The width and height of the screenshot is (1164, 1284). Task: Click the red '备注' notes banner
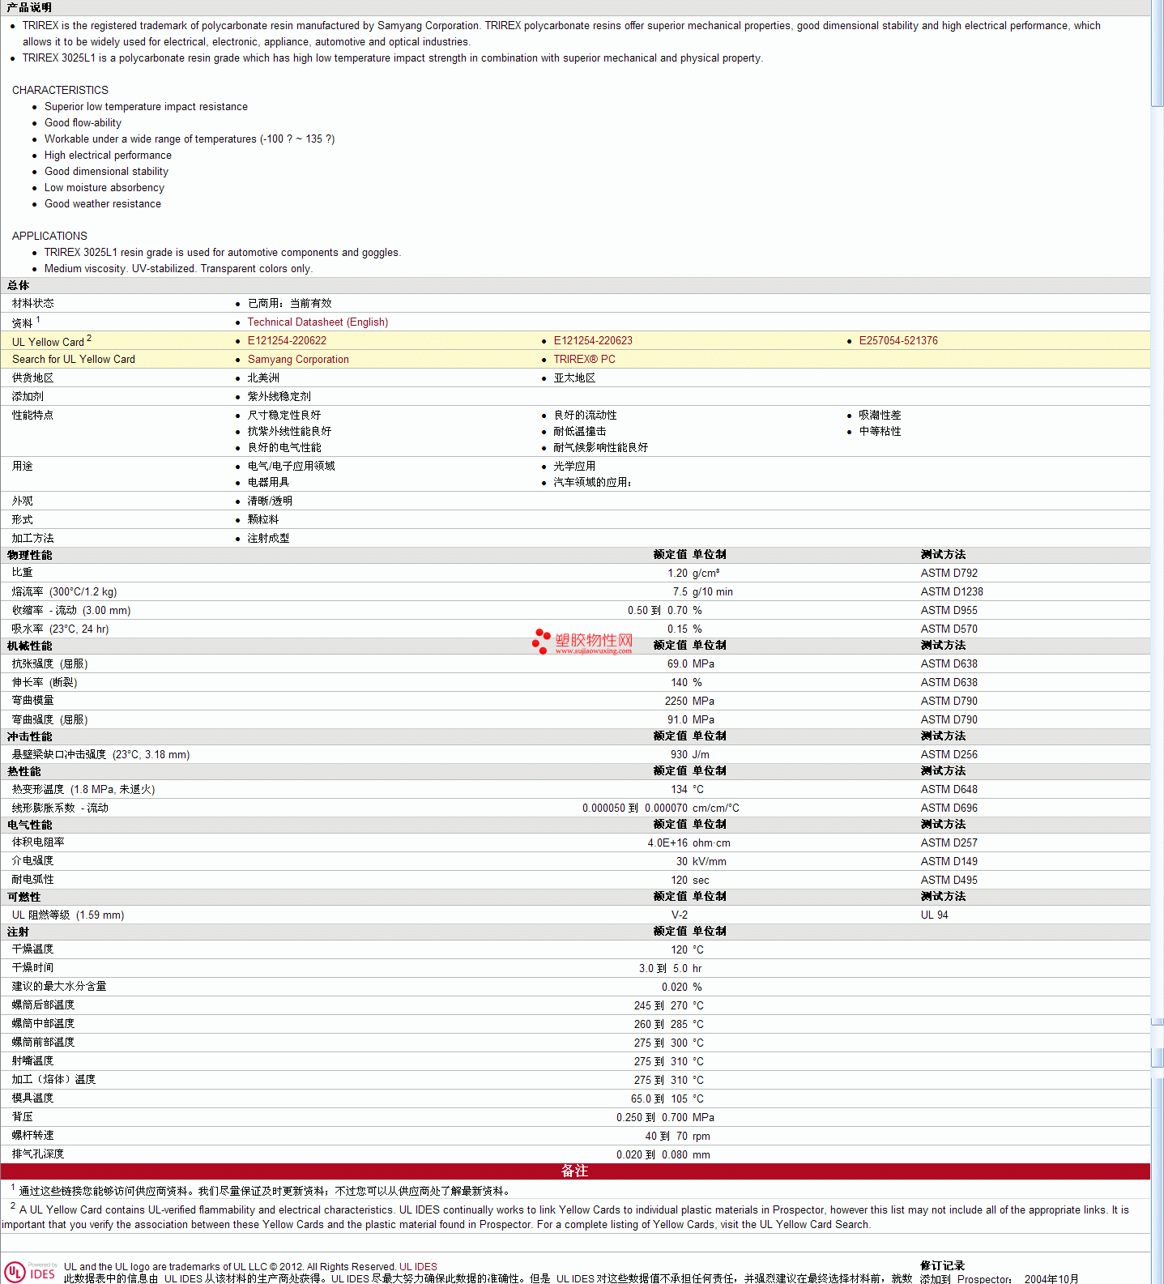575,1171
